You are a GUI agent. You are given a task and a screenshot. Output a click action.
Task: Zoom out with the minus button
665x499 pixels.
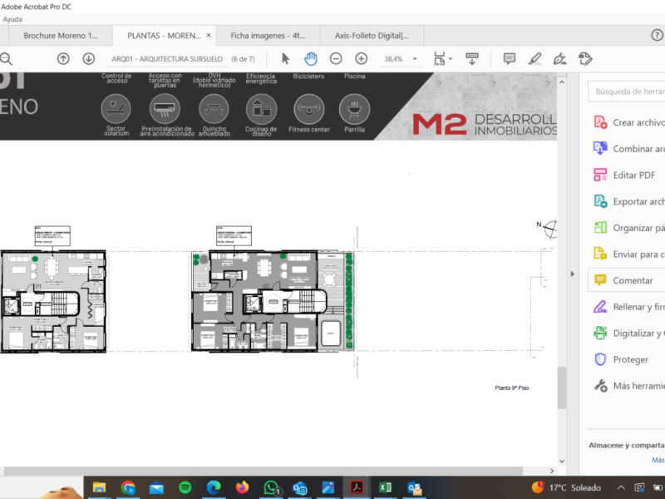pyautogui.click(x=336, y=58)
